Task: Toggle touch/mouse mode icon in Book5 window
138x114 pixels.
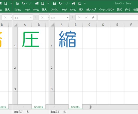Action: coord(74,4)
